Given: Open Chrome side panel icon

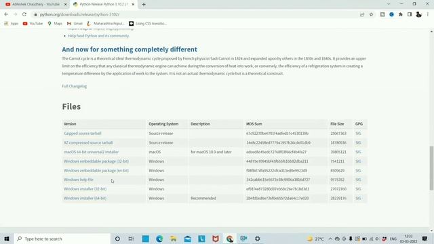Looking at the screenshot, I should click(410, 14).
